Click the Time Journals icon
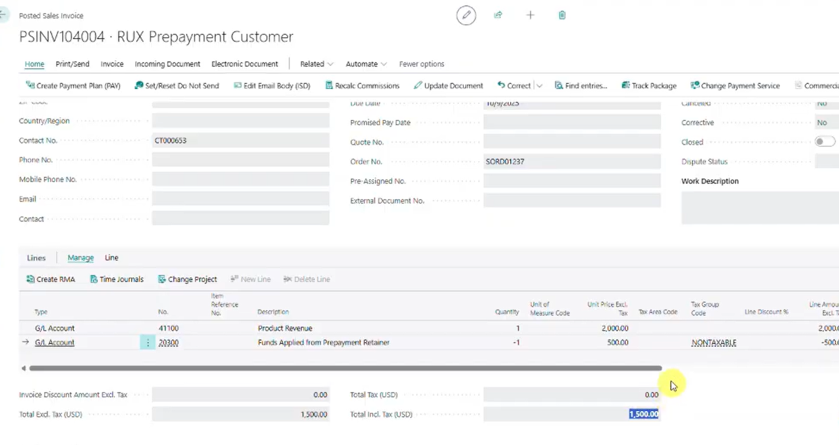Screen dimensions: 839x445 (x=94, y=279)
